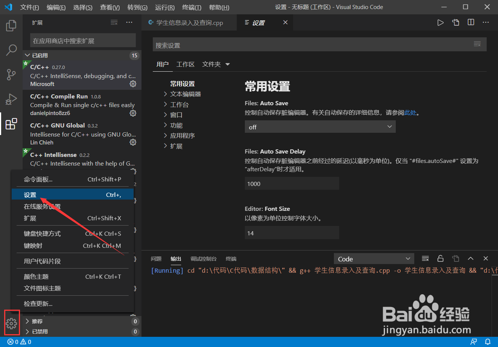Image resolution: width=498 pixels, height=347 pixels.
Task: Open the extensions panel more actions menu
Action: [129, 23]
